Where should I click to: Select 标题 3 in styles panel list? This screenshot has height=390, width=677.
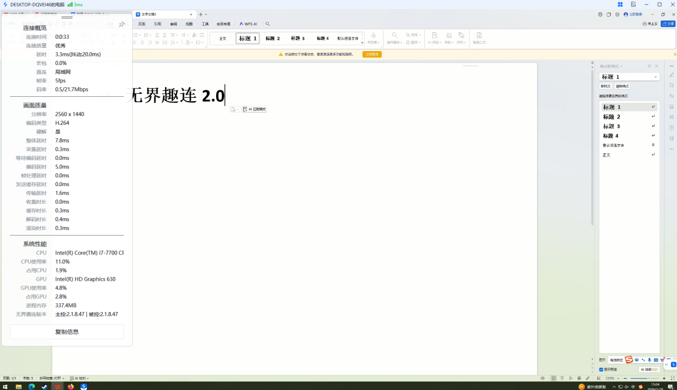(629, 126)
